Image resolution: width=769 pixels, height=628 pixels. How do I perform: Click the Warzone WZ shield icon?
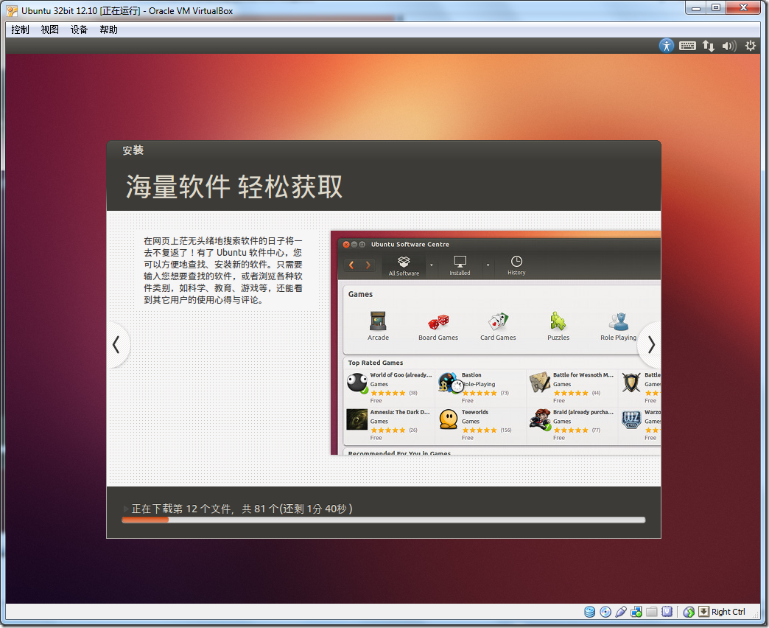tap(631, 419)
